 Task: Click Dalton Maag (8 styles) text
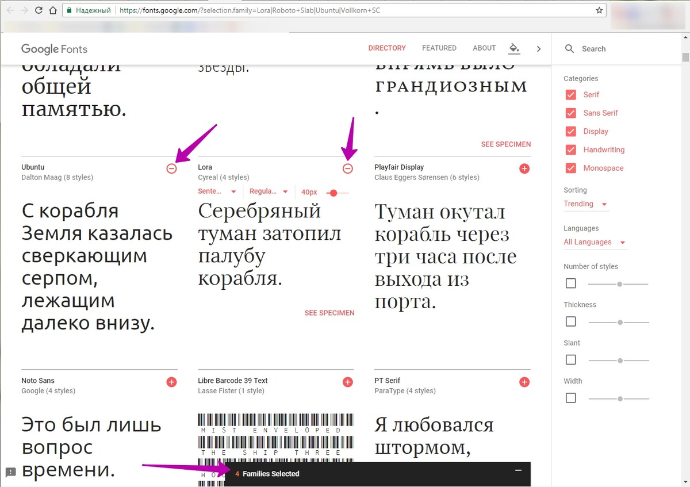pos(57,177)
